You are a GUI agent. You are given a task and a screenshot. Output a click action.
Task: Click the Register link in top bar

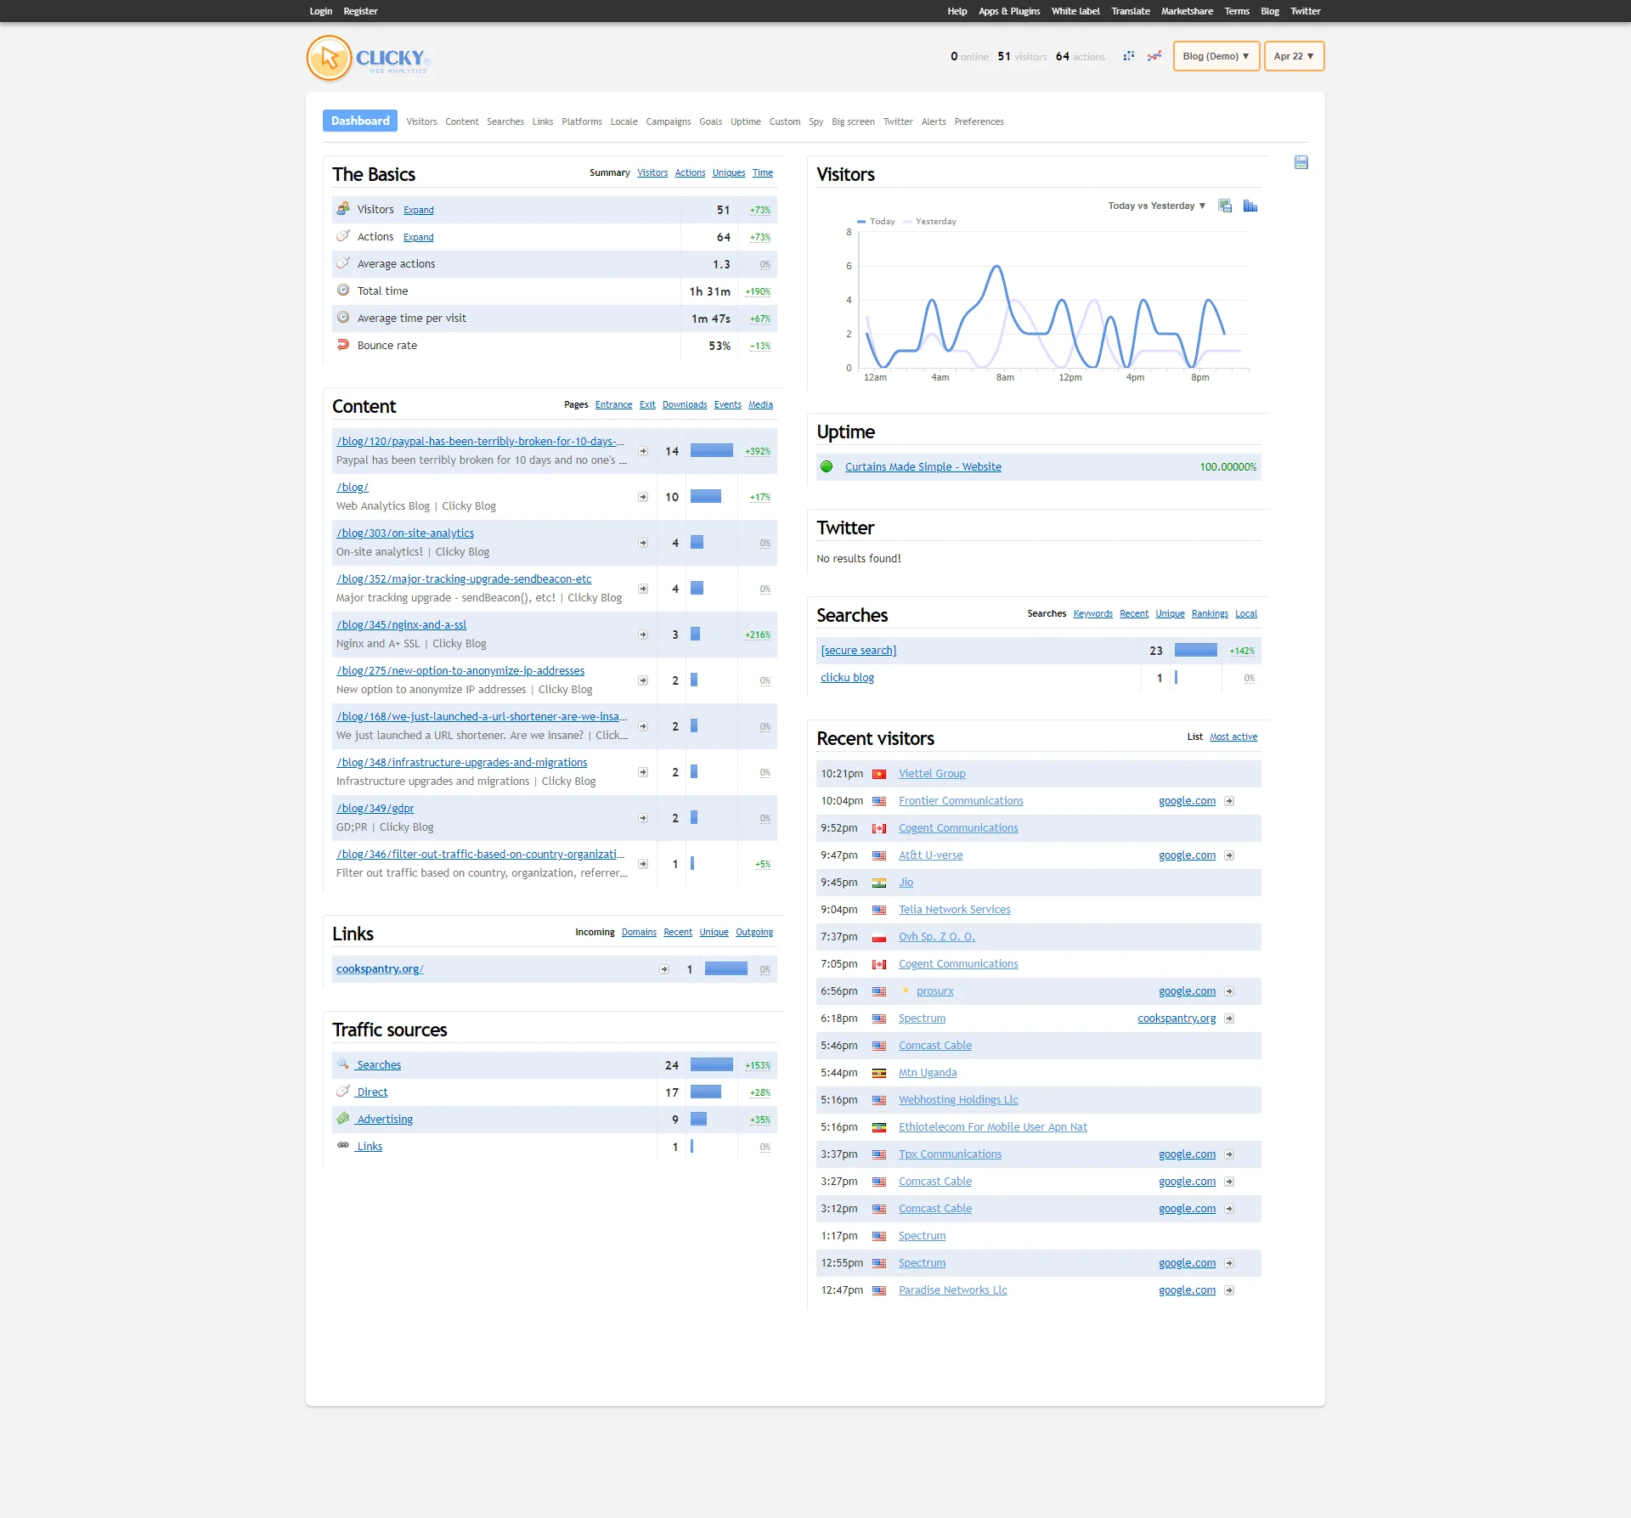click(360, 11)
